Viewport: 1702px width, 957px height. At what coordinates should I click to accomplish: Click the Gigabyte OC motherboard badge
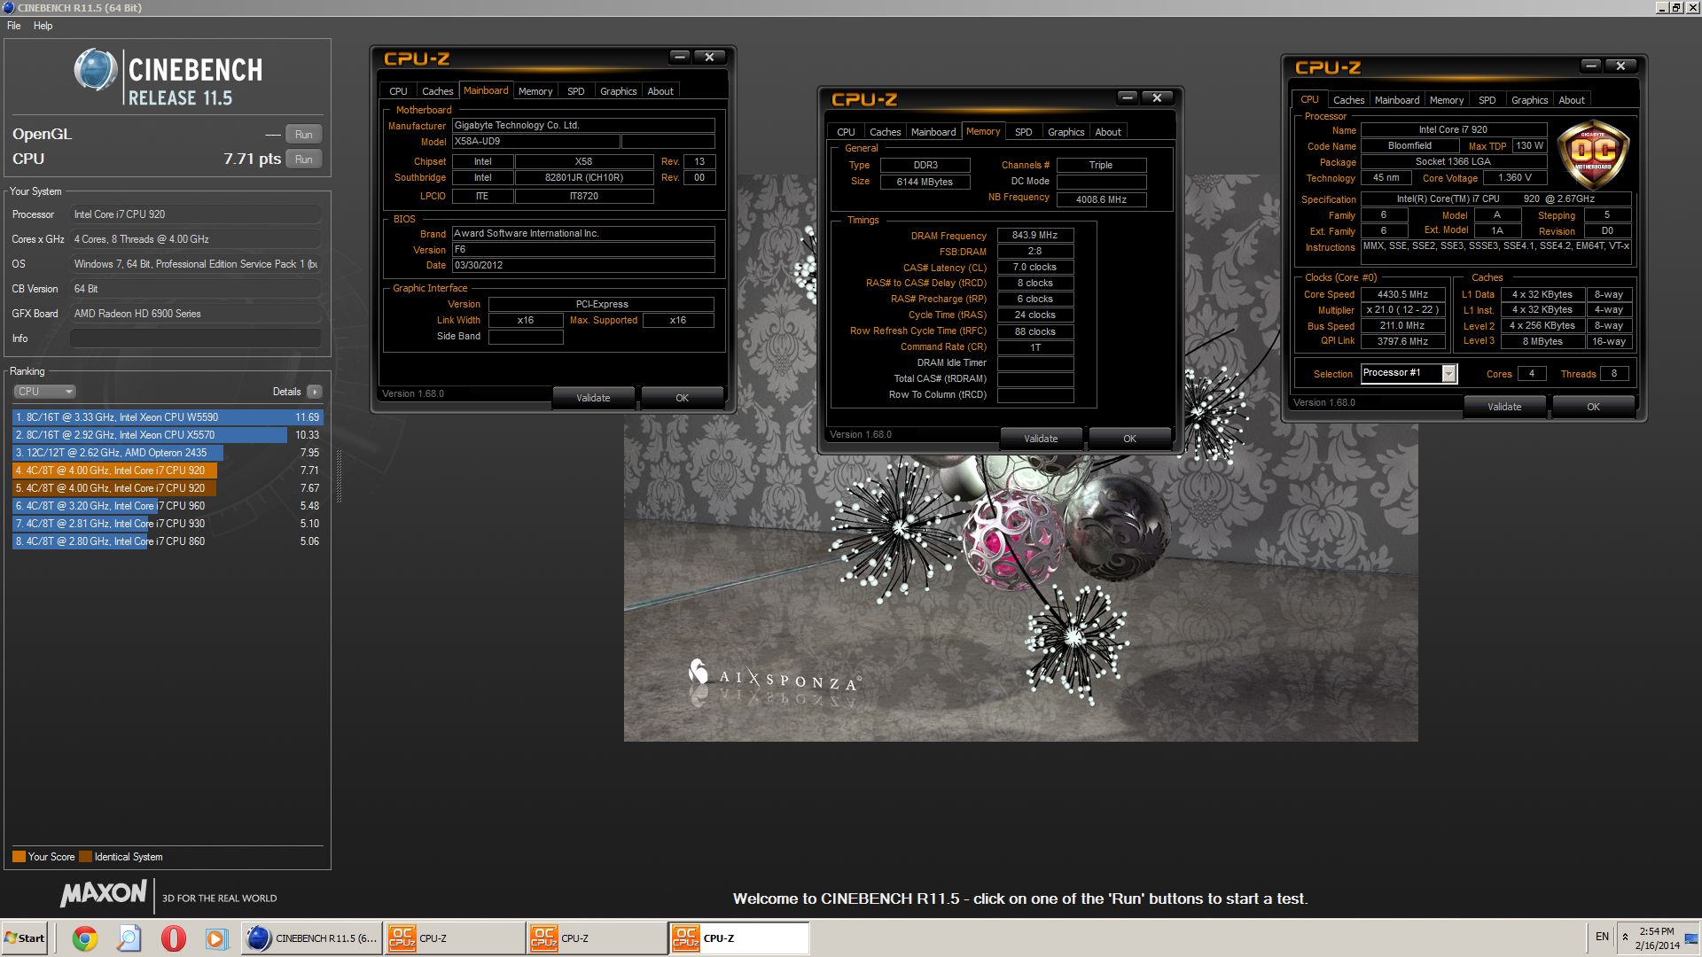(x=1593, y=155)
